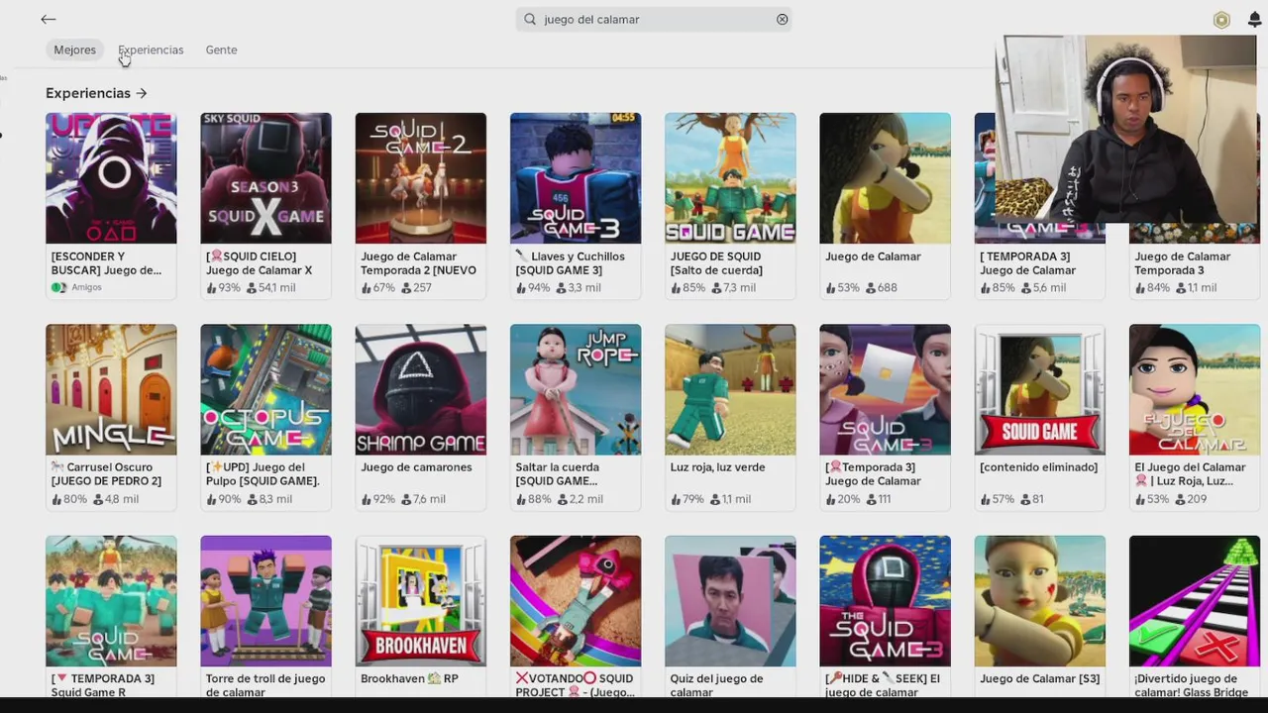The width and height of the screenshot is (1268, 713).
Task: Click the 'Juego de Calamar Temporada 3' title
Action: click(1182, 263)
